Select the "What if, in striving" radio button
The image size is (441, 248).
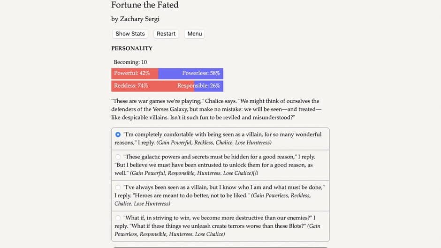tap(118, 218)
